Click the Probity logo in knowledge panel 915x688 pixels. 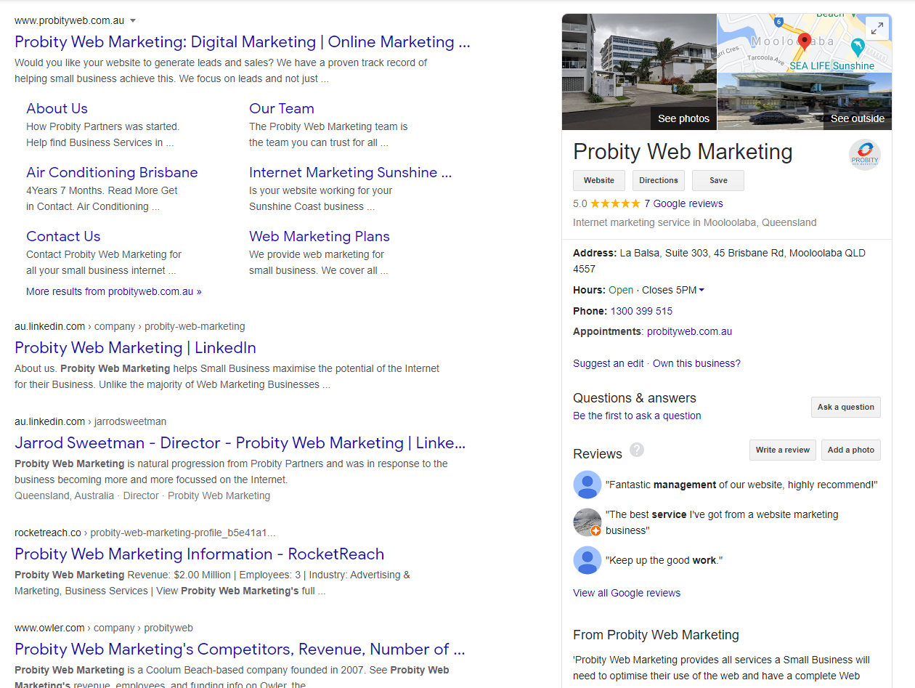click(x=864, y=155)
